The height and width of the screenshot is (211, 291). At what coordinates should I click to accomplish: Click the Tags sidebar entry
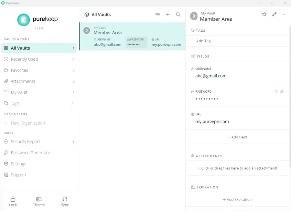[39, 103]
